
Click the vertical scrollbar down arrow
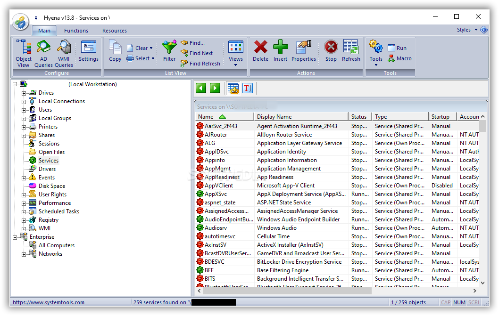click(482, 283)
